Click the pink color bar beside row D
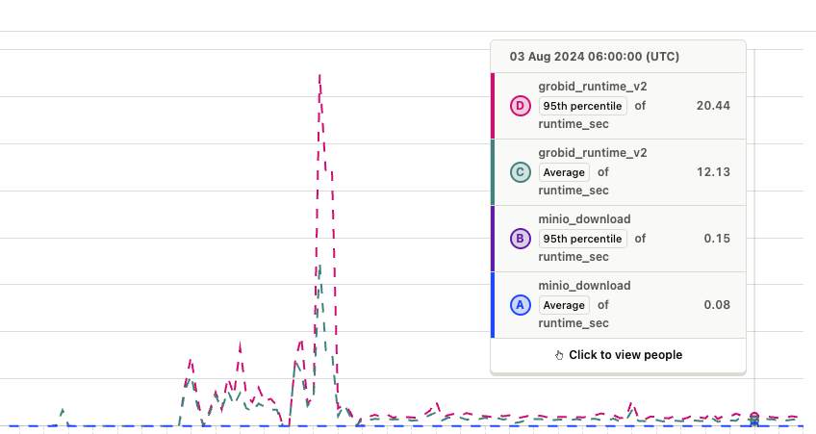816x434 pixels. pyautogui.click(x=493, y=106)
